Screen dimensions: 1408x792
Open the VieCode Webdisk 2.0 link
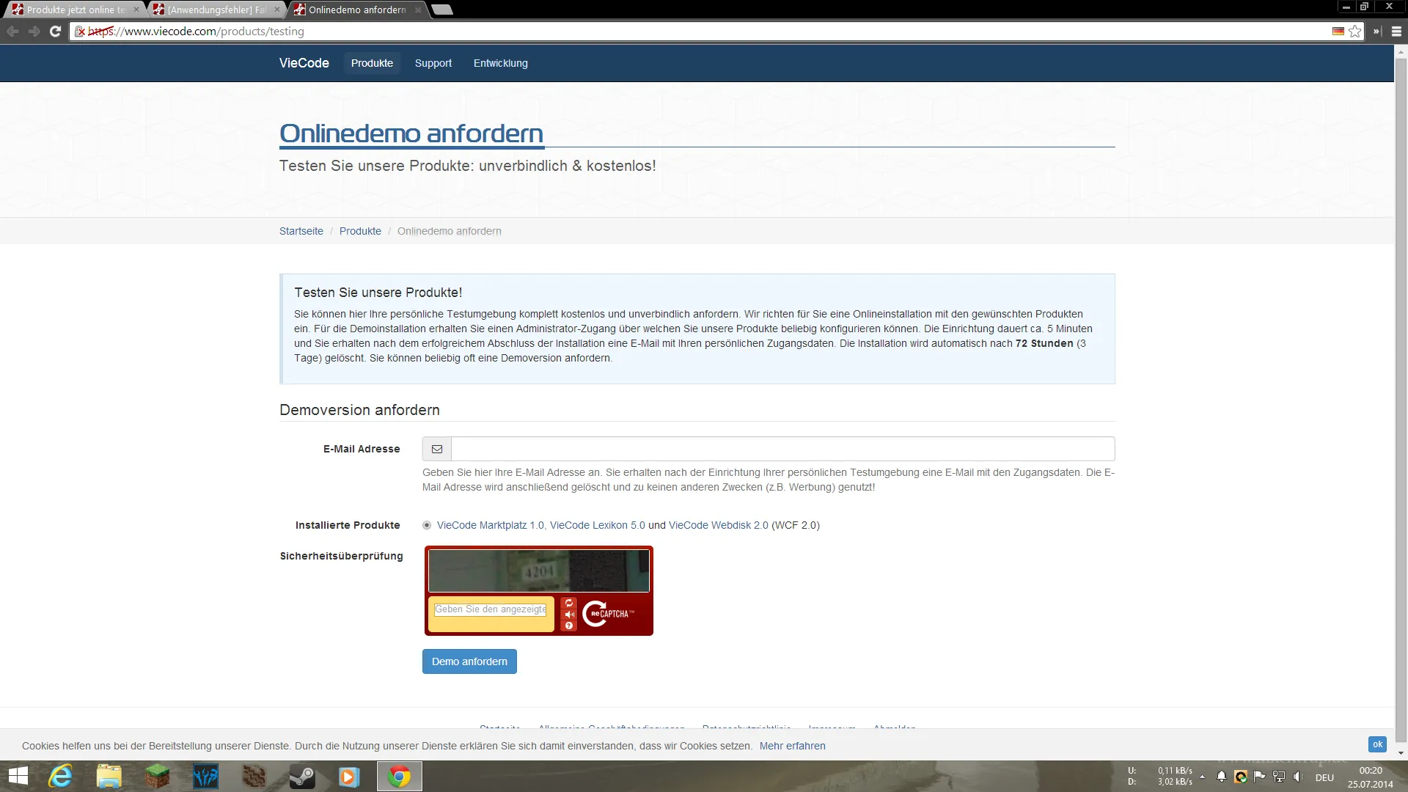(719, 525)
